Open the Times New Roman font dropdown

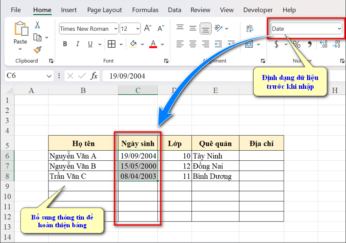(115, 29)
